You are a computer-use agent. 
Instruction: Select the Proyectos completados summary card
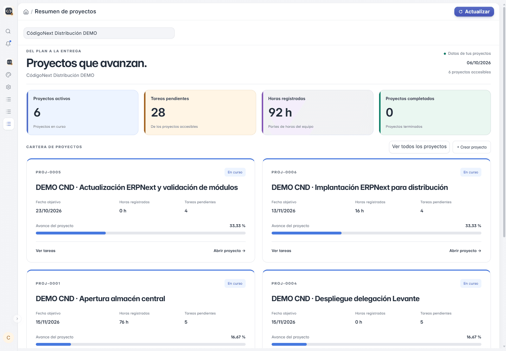435,113
